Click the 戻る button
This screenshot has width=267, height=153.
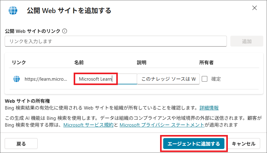pos(21,144)
